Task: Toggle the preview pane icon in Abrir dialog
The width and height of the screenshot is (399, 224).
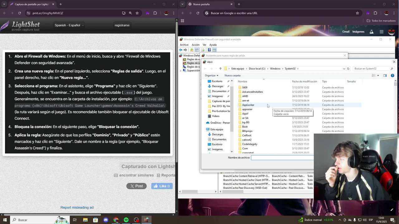Action: [x=385, y=75]
